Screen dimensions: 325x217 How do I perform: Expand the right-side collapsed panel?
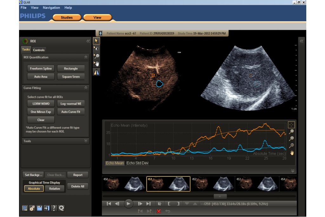302,41
